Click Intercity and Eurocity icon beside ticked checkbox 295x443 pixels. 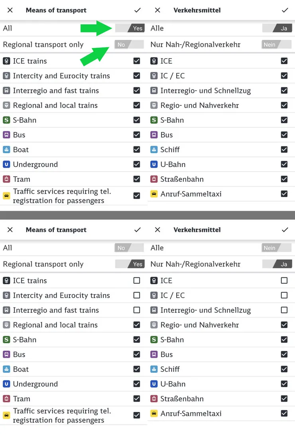[x=6, y=76]
